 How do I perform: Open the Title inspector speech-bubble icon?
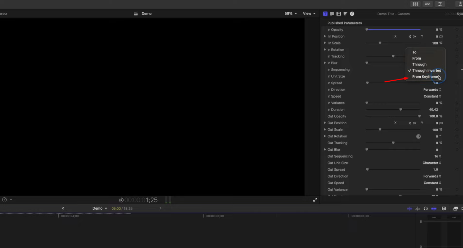point(332,14)
